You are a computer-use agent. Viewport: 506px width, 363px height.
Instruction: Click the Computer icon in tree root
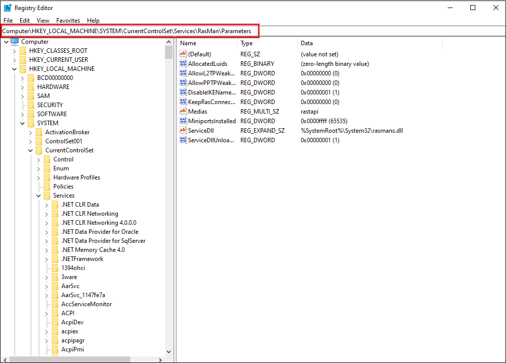(15, 42)
